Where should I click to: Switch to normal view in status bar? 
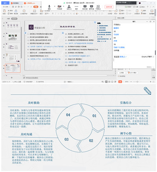point(106,82)
